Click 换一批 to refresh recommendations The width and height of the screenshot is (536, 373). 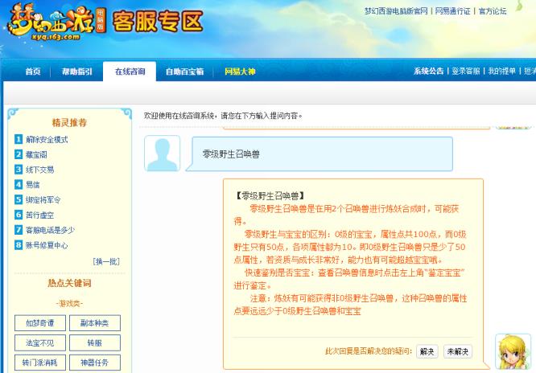coord(106,261)
